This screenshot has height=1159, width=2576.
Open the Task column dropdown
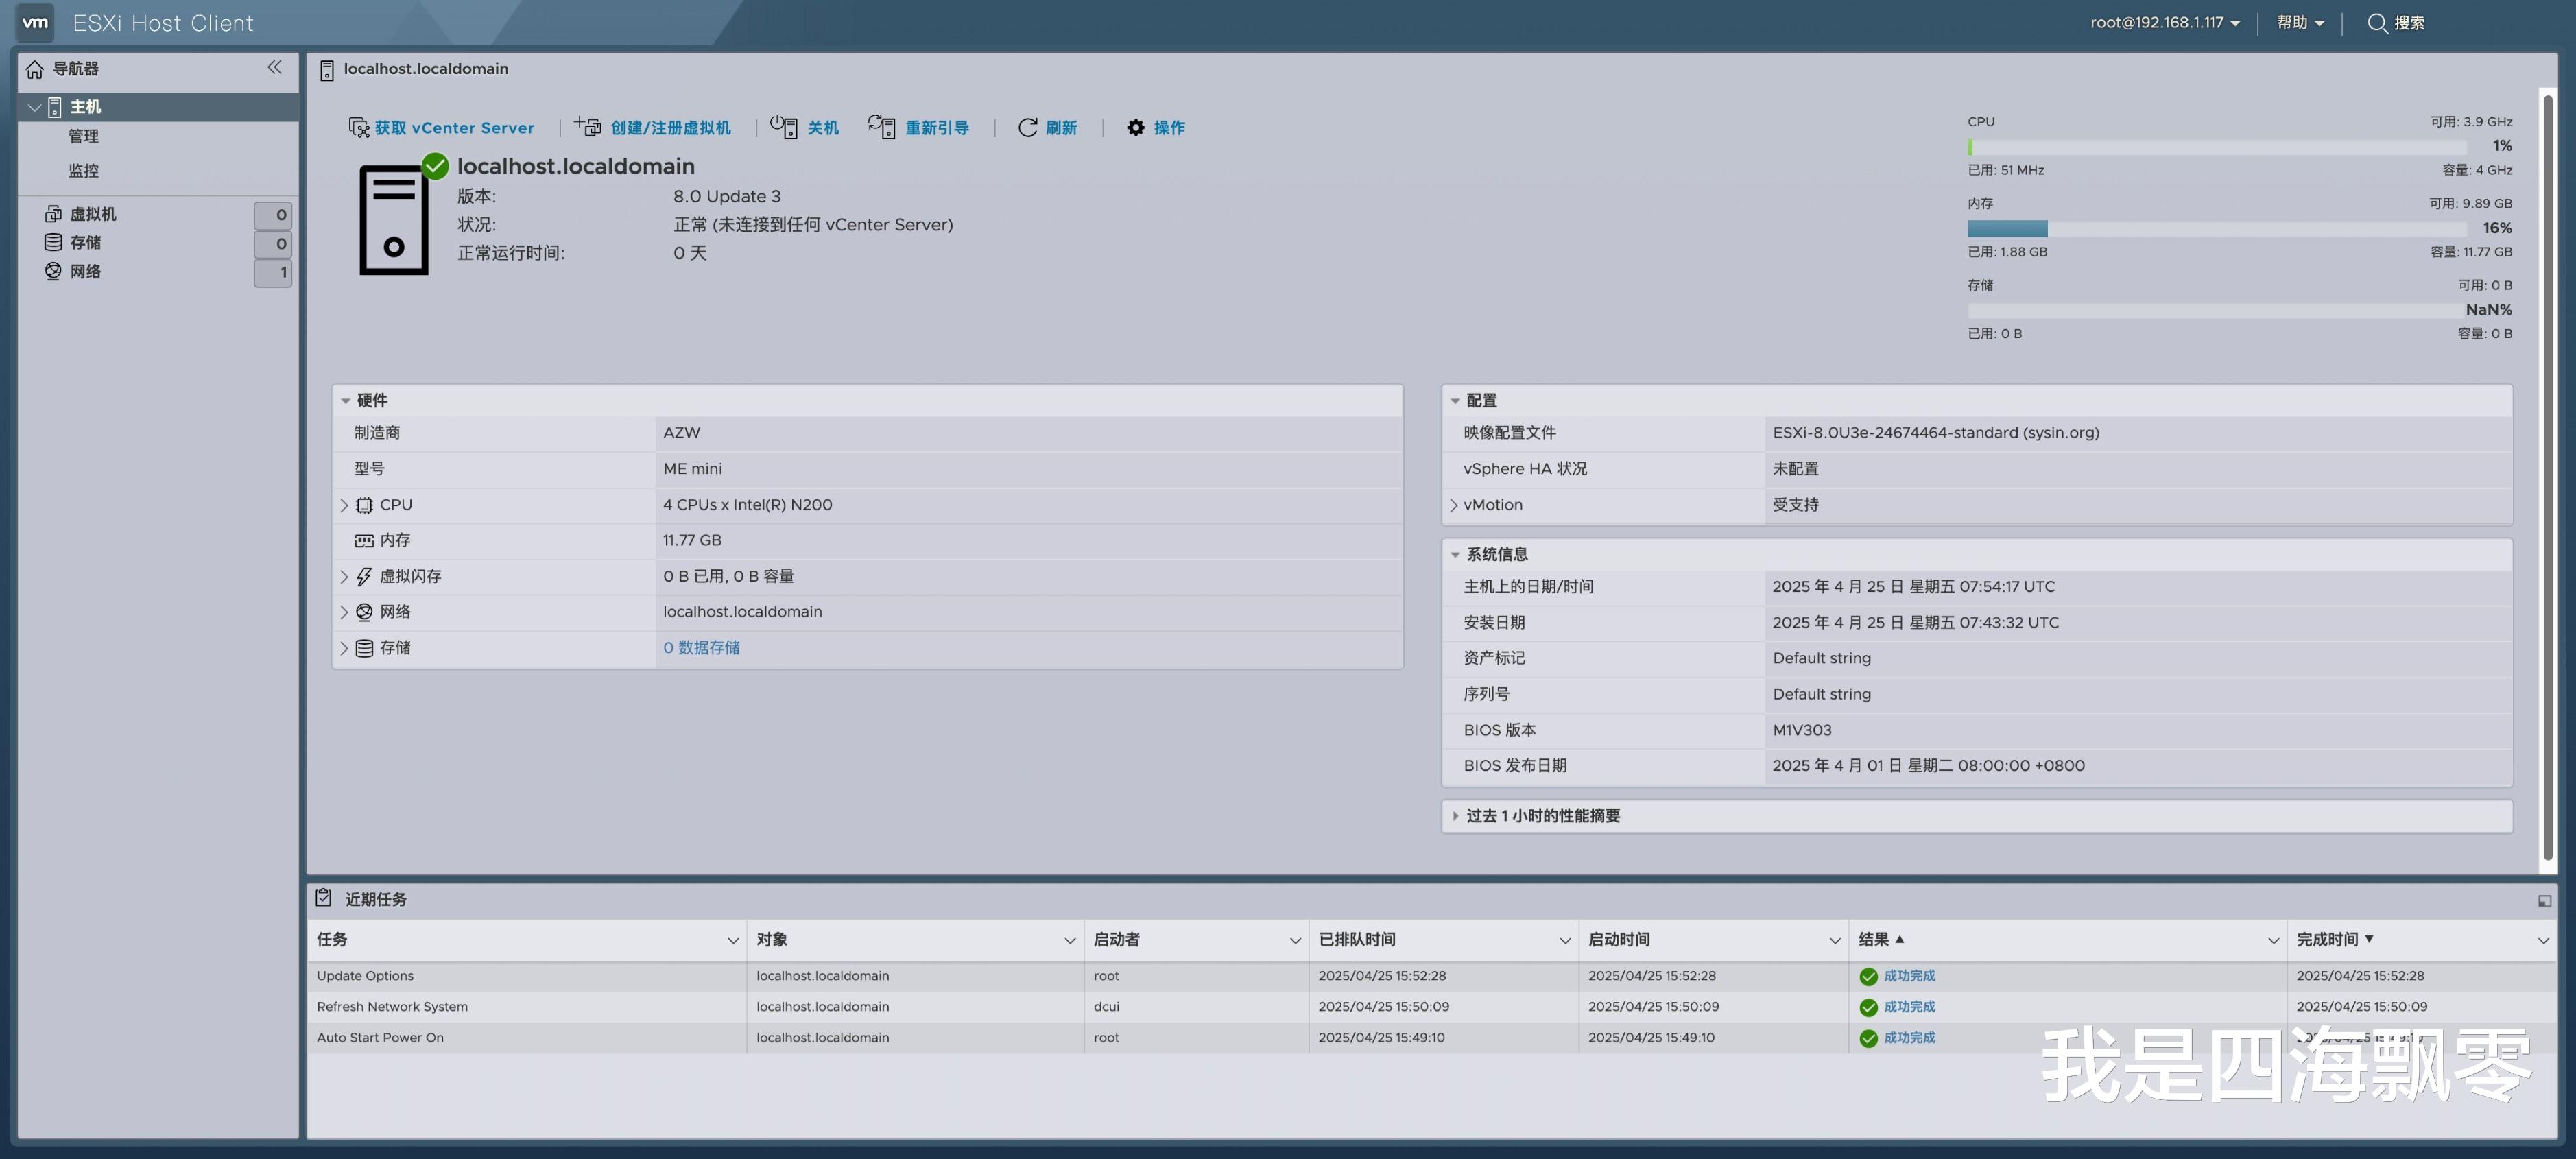(x=732, y=940)
